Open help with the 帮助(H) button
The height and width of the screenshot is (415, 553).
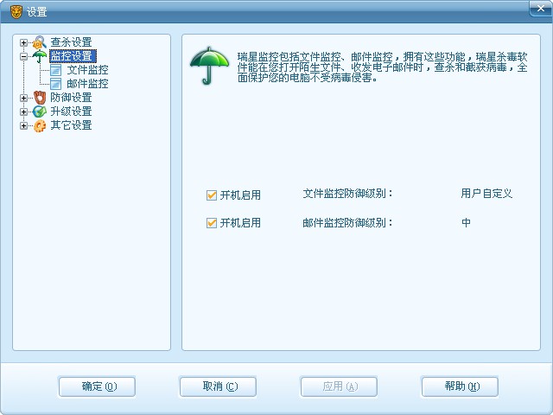tap(460, 386)
